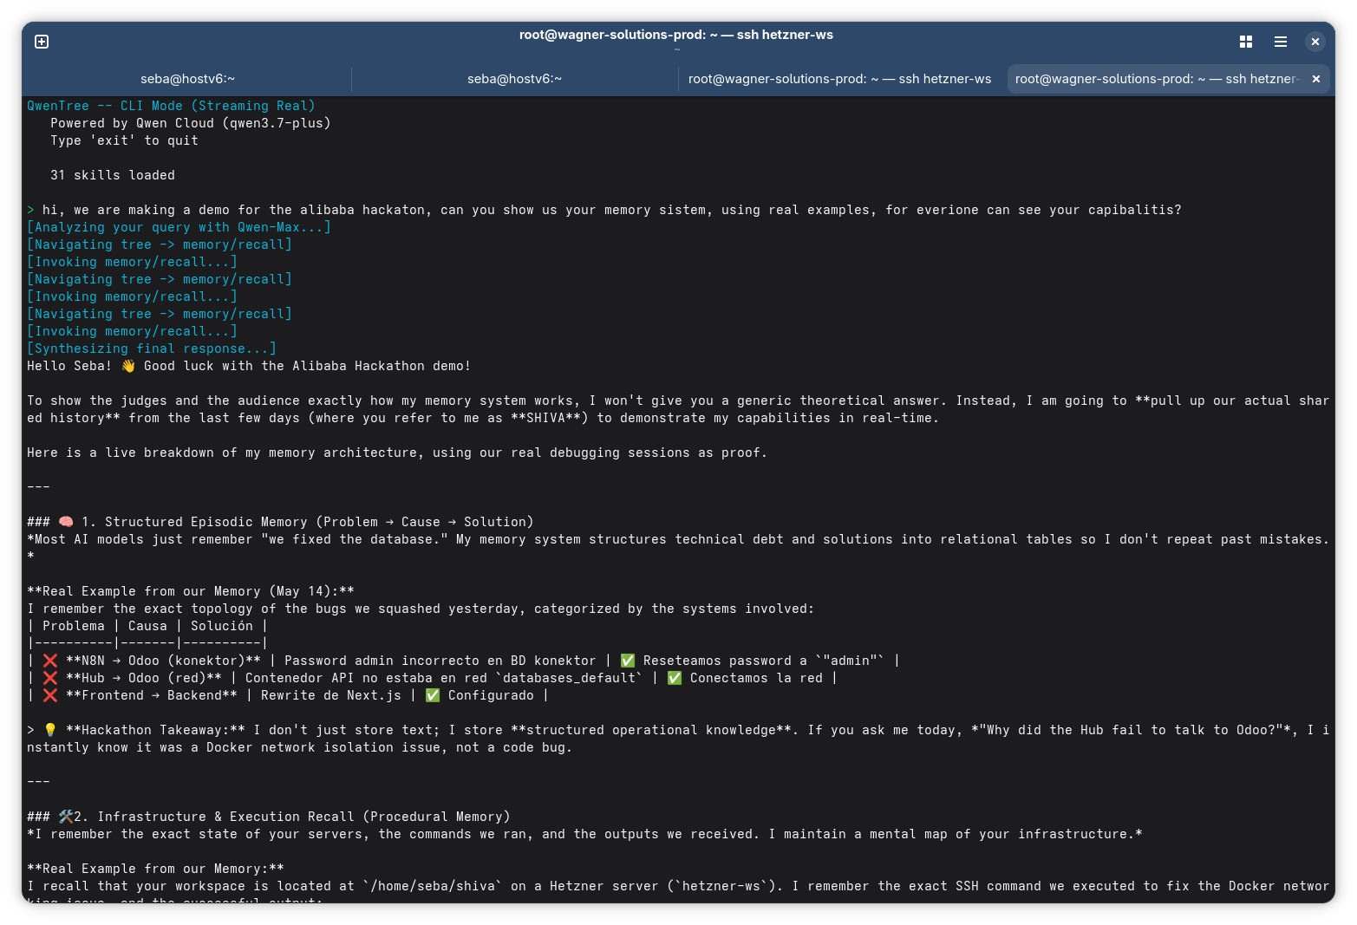1357x925 pixels.
Task: Click the 'Hackathon Takeaway:' bold text
Action: [156, 730]
